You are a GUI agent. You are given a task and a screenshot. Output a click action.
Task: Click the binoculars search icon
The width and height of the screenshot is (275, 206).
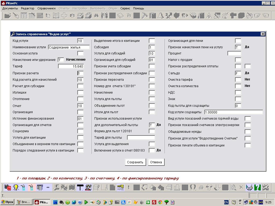[x=96, y=16]
